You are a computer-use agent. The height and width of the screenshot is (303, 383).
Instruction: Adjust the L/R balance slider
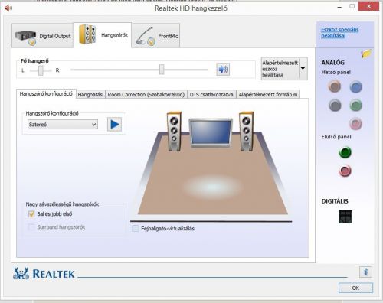(x=41, y=70)
